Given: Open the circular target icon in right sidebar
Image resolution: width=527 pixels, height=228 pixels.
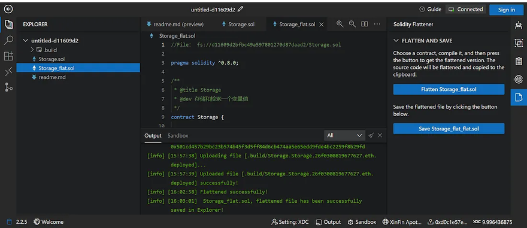Looking at the screenshot, I should click(519, 79).
